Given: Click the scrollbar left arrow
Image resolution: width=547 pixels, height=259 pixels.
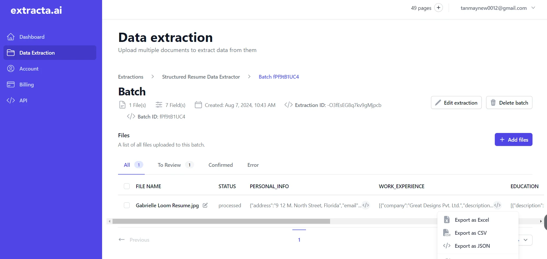Looking at the screenshot, I should (x=109, y=221).
